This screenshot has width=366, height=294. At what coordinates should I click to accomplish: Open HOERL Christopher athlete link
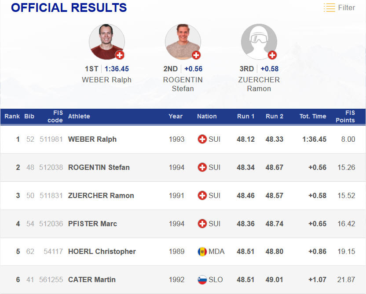point(102,252)
